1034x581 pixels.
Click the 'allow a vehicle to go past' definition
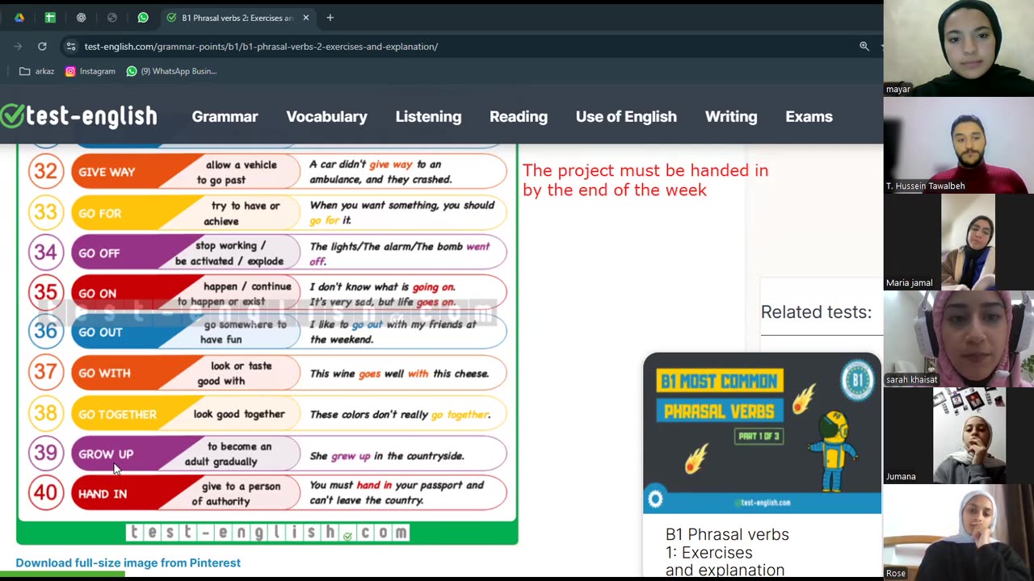point(237,172)
